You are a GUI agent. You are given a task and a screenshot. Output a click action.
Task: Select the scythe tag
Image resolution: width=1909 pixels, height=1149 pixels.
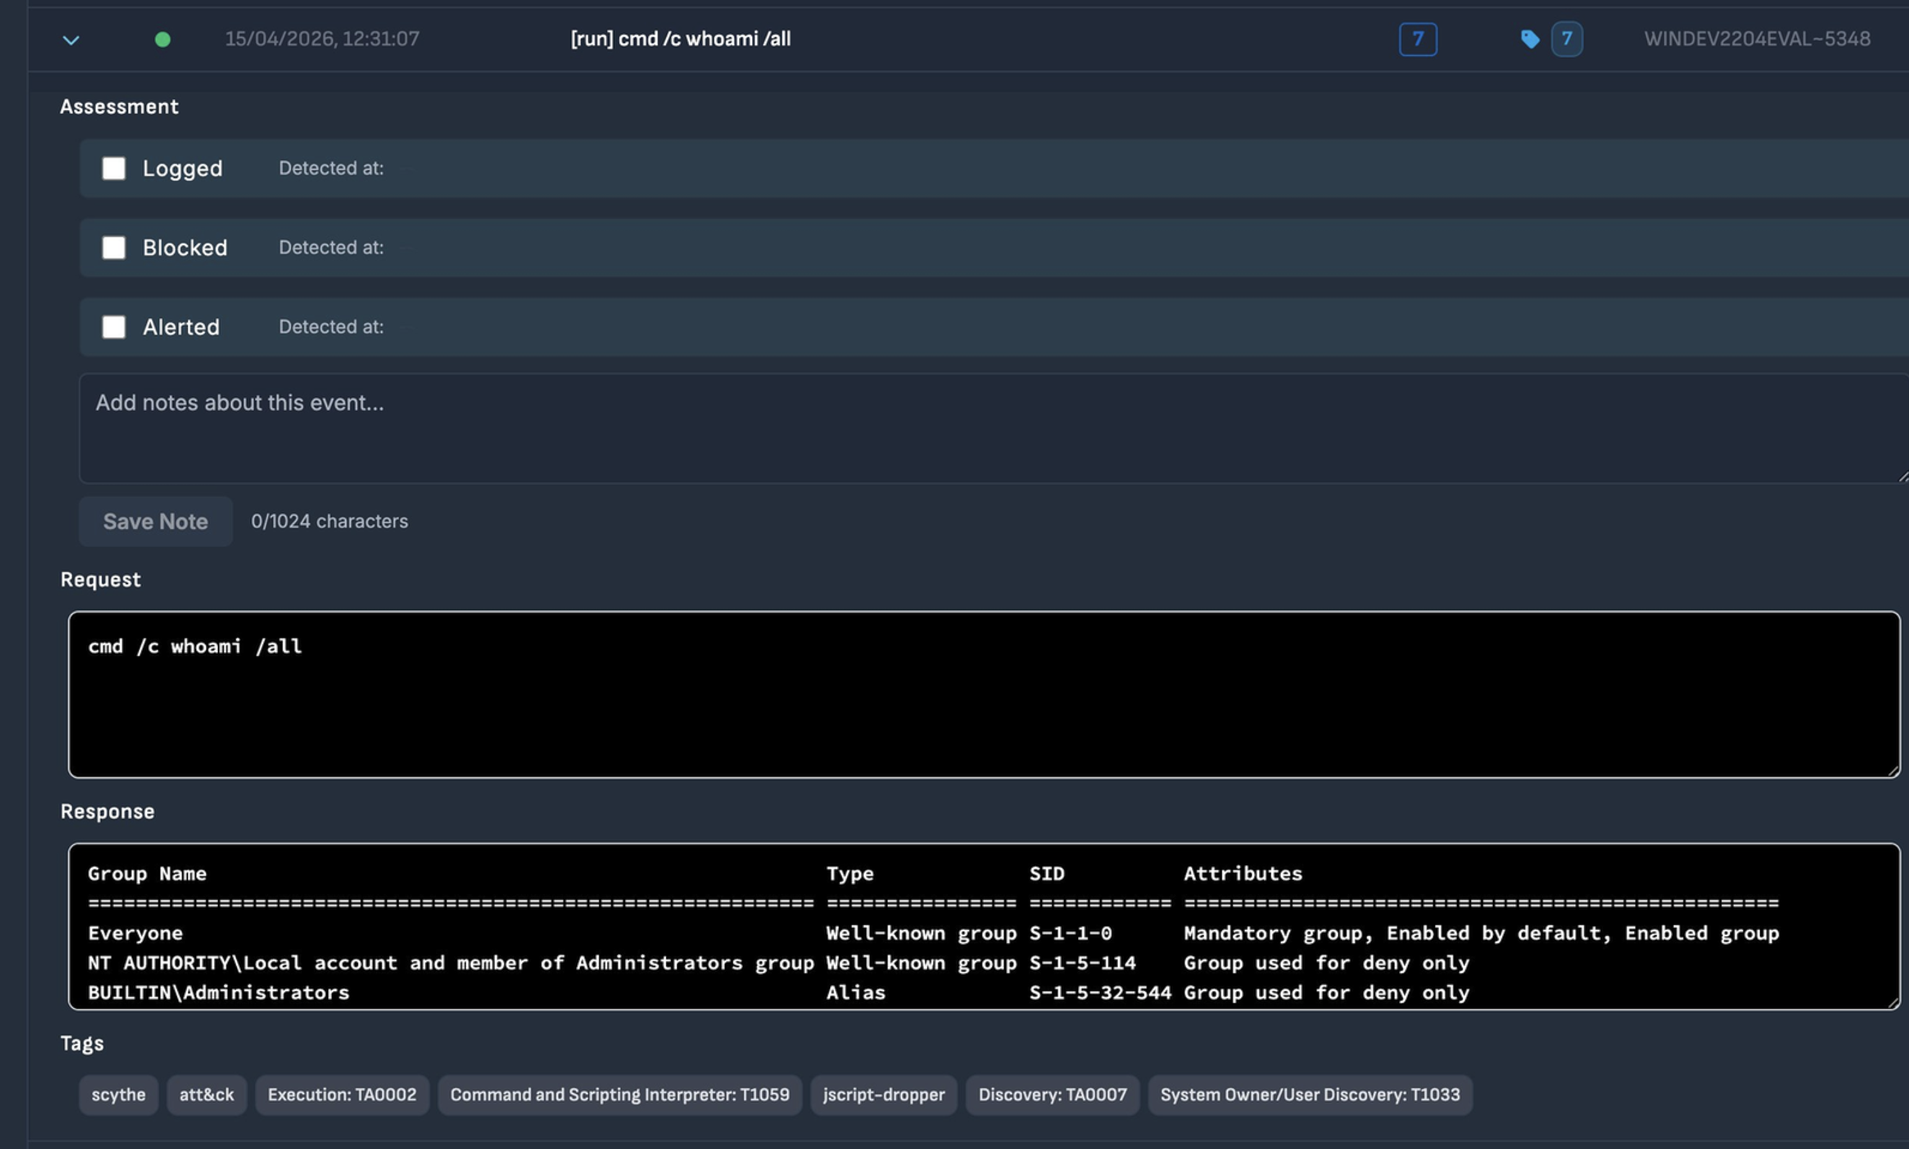pyautogui.click(x=118, y=1095)
